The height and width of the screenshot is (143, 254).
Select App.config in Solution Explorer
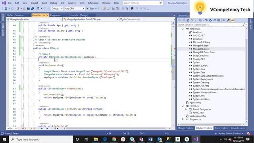(x=195, y=102)
